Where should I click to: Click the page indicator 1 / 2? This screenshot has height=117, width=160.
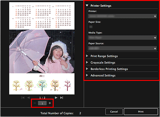coord(42,98)
